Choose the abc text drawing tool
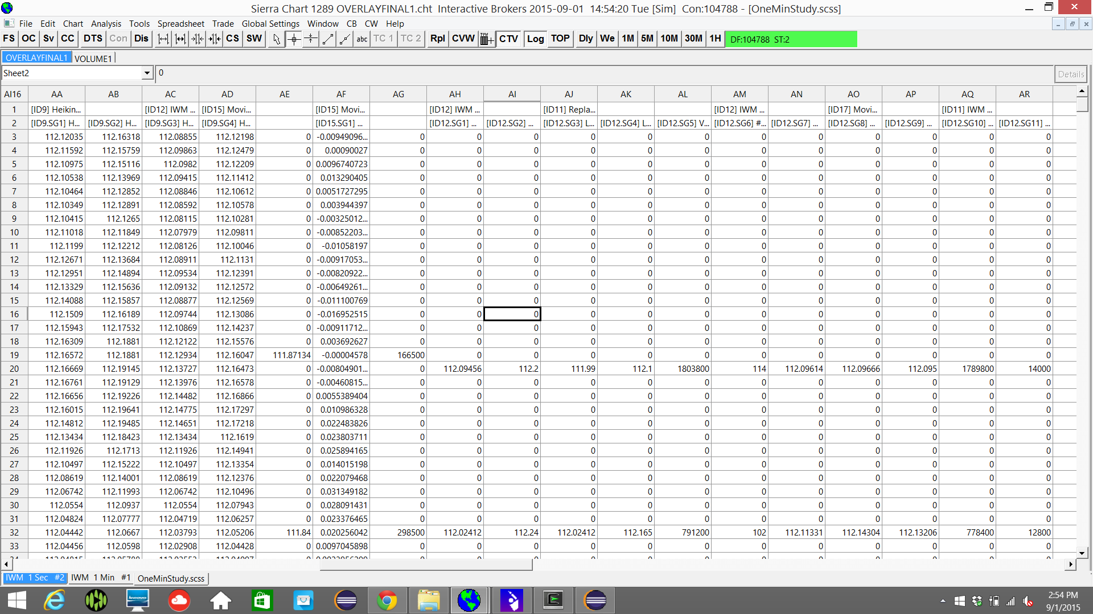Viewport: 1093px width, 614px height. [362, 39]
